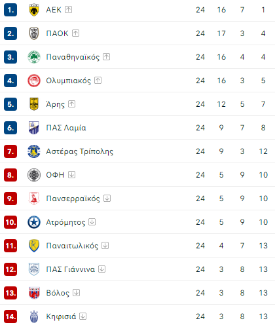Click the red Ολυμπιακός club badge
275x327 pixels.
click(34, 81)
